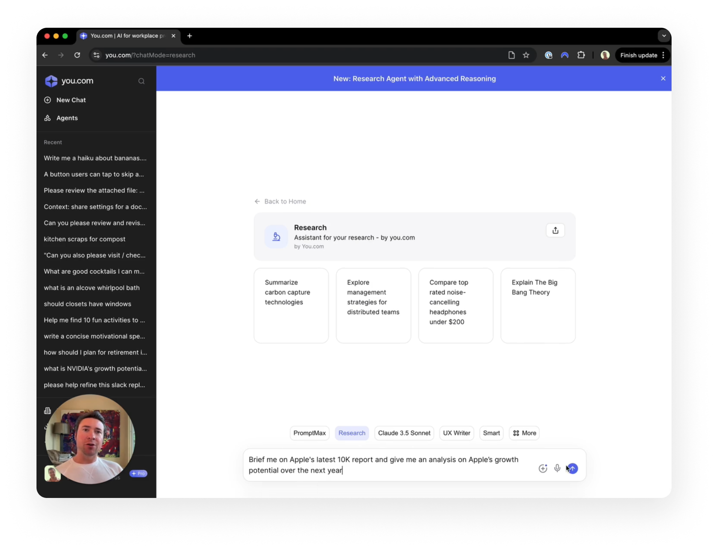
Task: Switch to Claude 3.5 Sonnet mode
Action: 404,433
